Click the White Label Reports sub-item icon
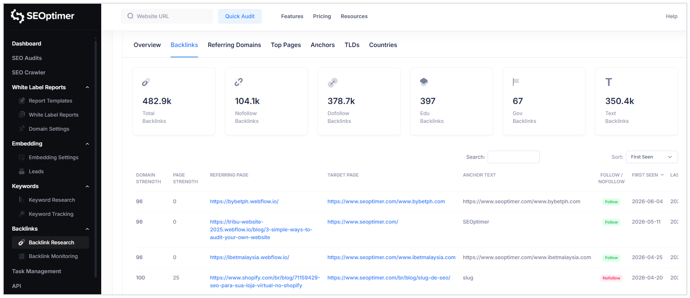 [x=22, y=115]
